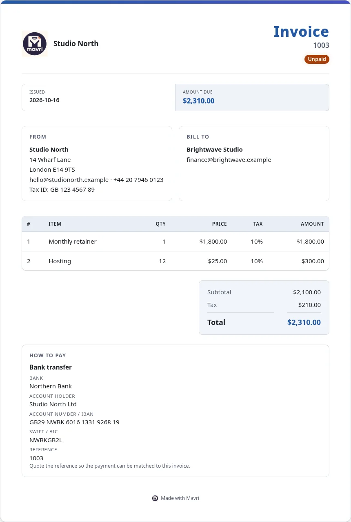Click the small Mavri icon in footer
Screen dimensions: 351x522
155,498
